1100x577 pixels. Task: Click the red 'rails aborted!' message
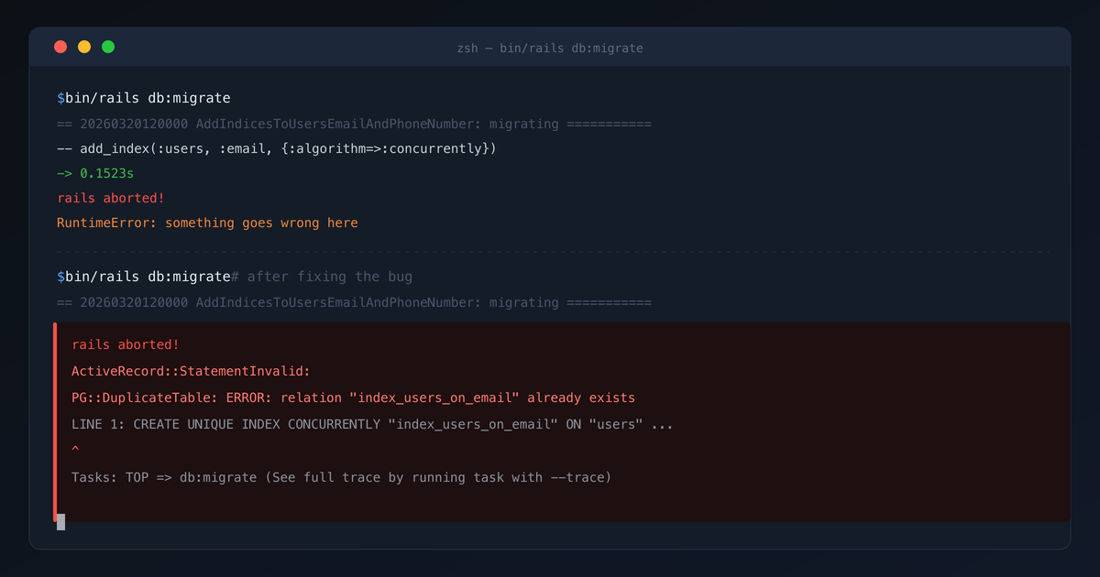click(111, 197)
